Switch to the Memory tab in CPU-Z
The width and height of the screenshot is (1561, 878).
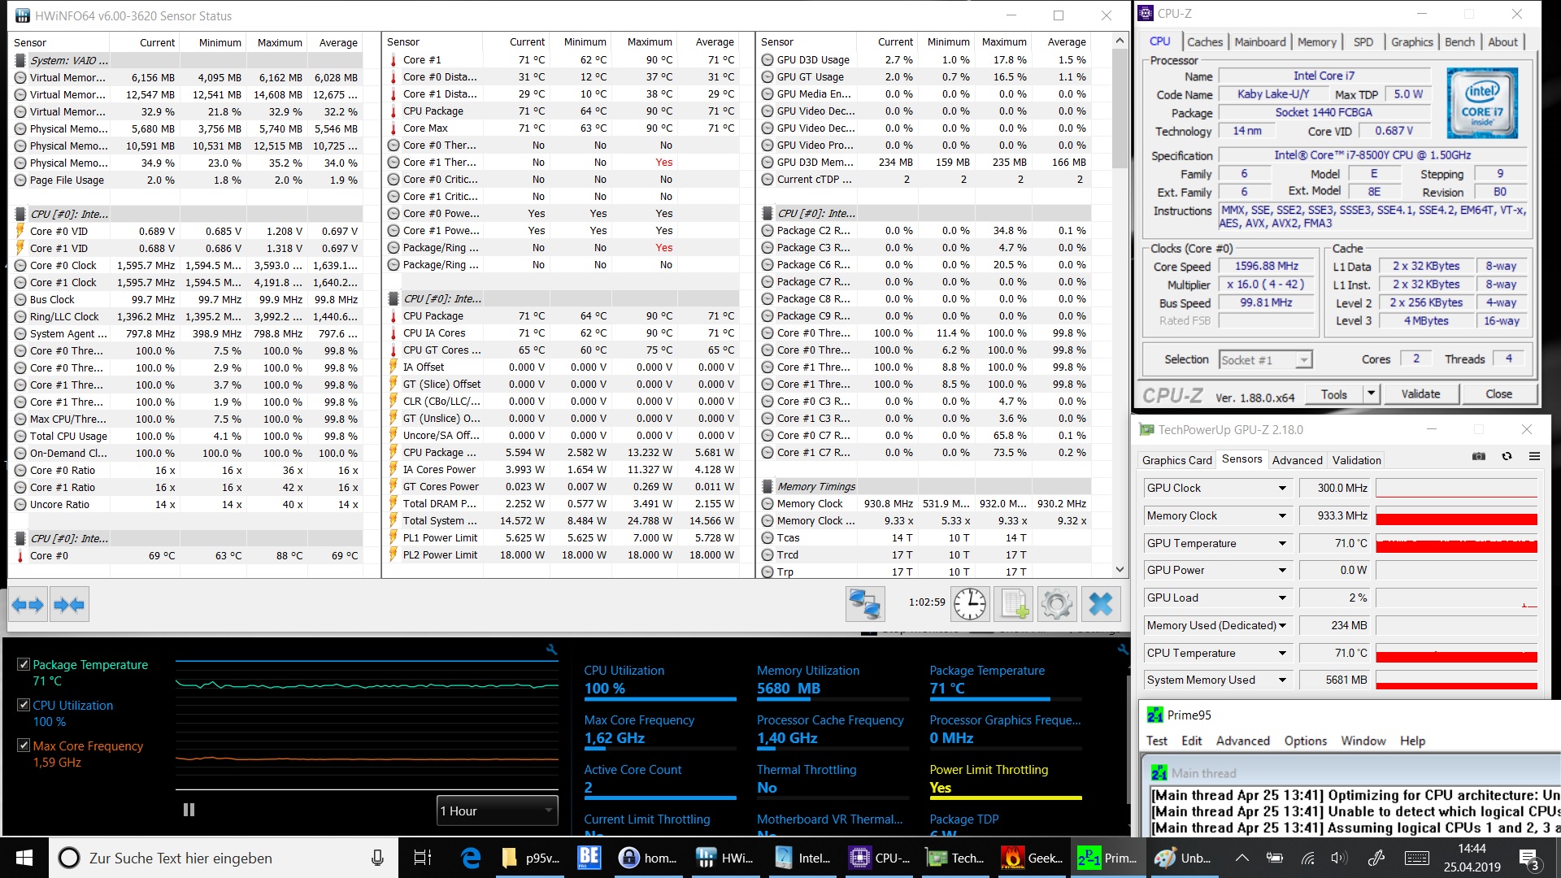tap(1316, 41)
